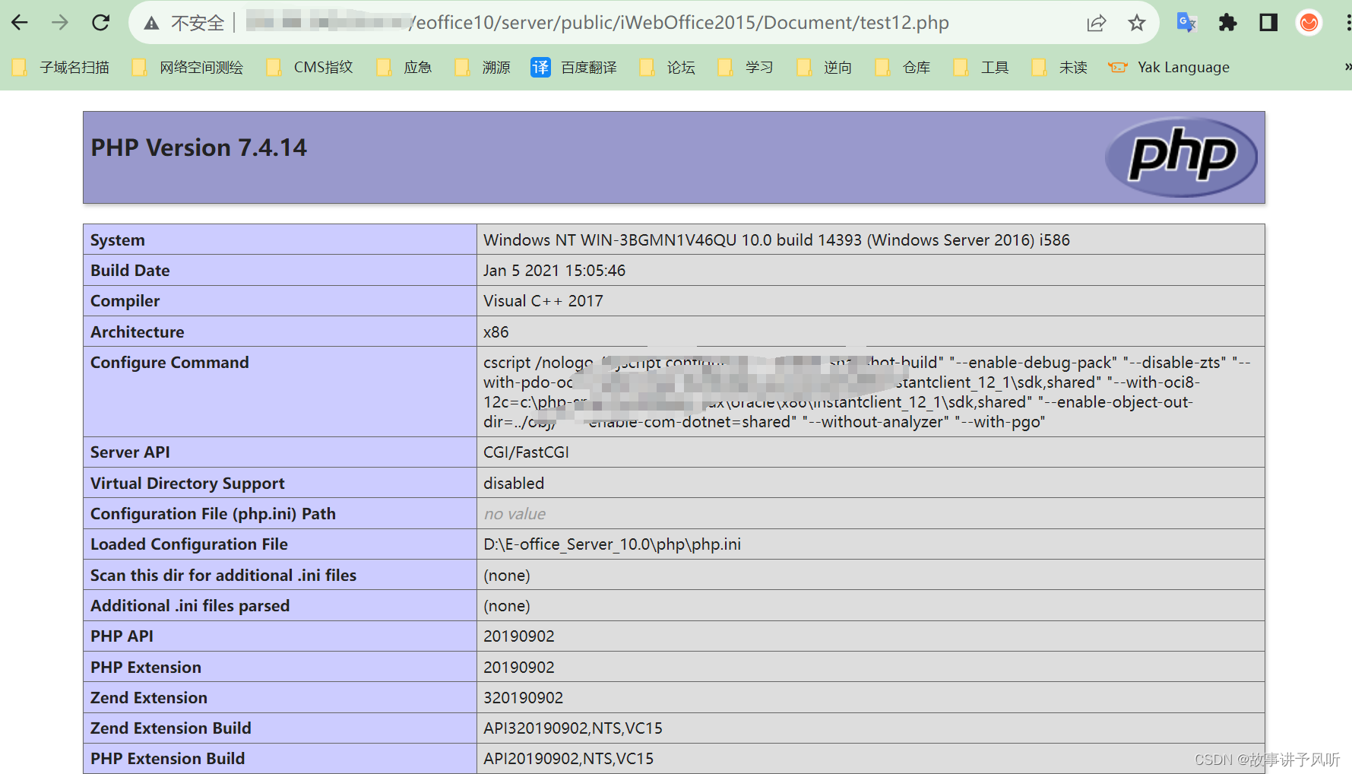Open the 工具 bookmark folder
Viewport: 1352px width, 774px height.
pos(982,68)
